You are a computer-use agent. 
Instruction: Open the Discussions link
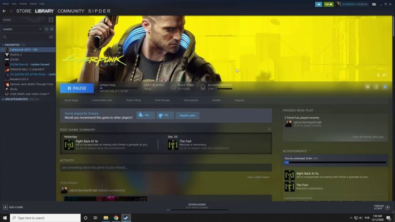click(191, 100)
